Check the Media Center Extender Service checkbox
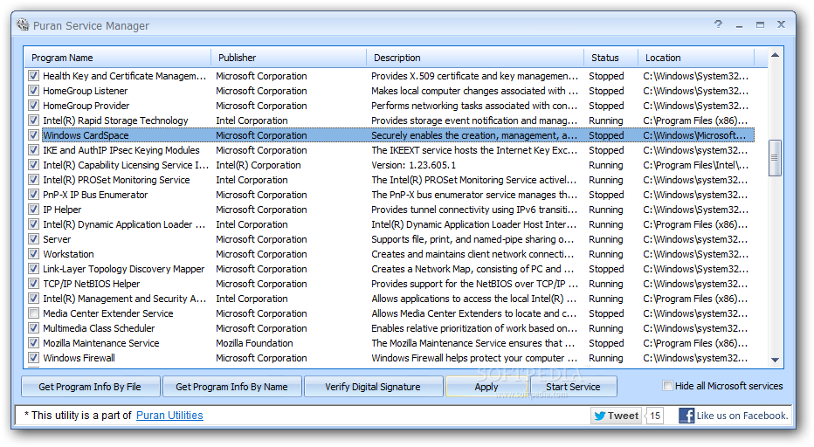 pos(34,313)
